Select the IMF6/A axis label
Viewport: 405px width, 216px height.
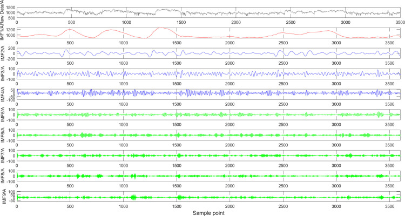tap(2, 135)
